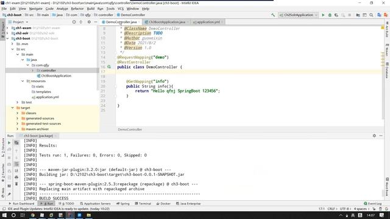Expand the generated-sources folder
This screenshot has width=390, height=219.
[x=18, y=118]
